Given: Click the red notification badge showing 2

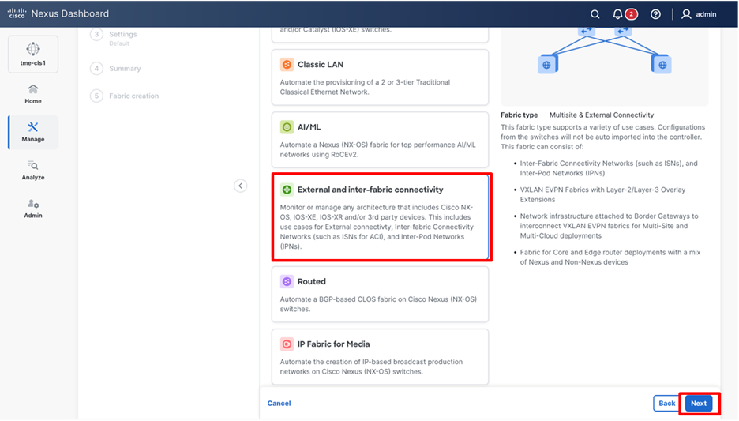Looking at the screenshot, I should tap(631, 14).
